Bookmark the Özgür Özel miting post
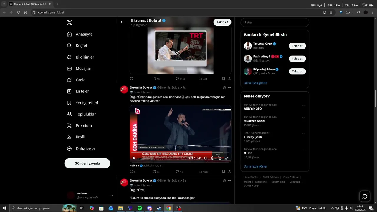Viewport: 377px width, 212px height. (x=224, y=172)
